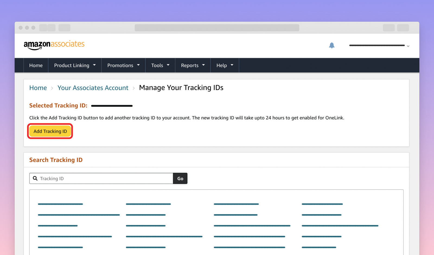The height and width of the screenshot is (255, 434).
Task: Click the Amazon Associates logo
Action: click(x=54, y=45)
